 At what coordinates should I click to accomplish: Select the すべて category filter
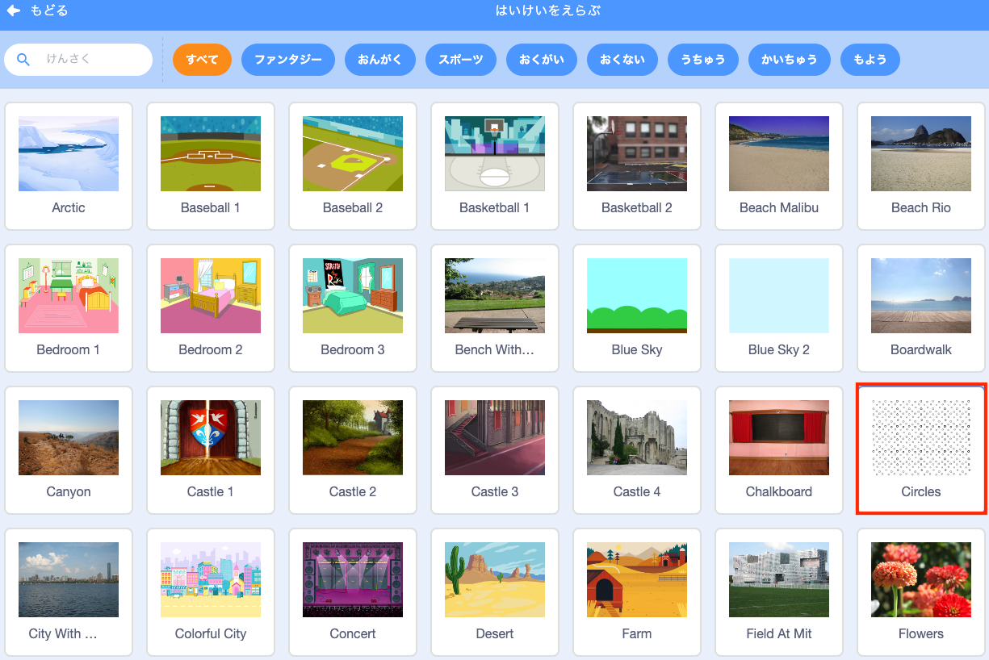tap(202, 60)
